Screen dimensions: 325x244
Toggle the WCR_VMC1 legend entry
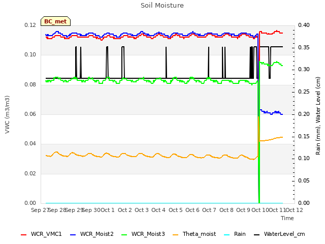[41, 234]
